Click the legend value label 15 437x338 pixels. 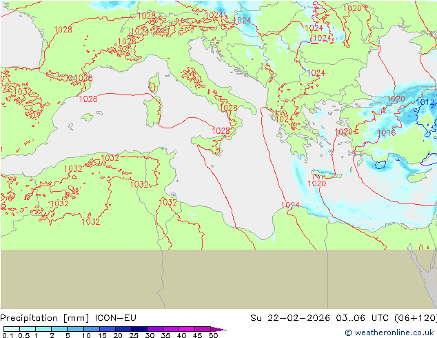coord(102,335)
